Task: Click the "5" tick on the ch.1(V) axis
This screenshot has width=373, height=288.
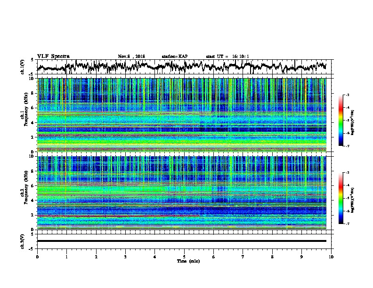Action: 32,60
